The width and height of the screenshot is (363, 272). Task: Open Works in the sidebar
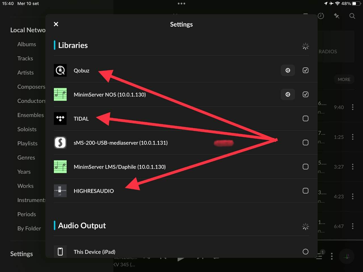[x=25, y=186]
